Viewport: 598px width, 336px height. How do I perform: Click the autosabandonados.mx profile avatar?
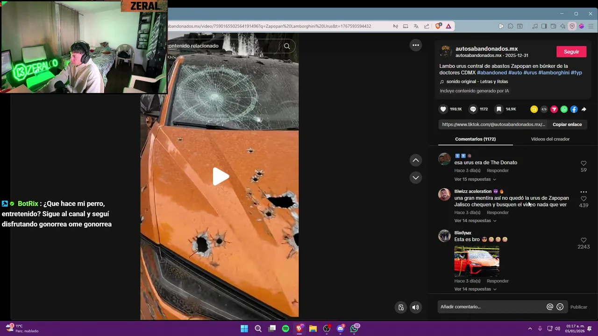pyautogui.click(x=446, y=52)
